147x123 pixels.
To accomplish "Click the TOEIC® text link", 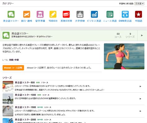I will pyautogui.click(x=53, y=21).
